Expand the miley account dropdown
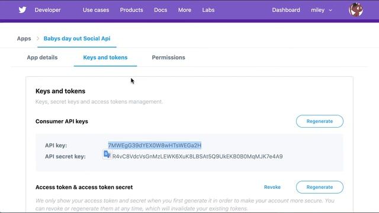The width and height of the screenshot is (379, 213). 322,10
